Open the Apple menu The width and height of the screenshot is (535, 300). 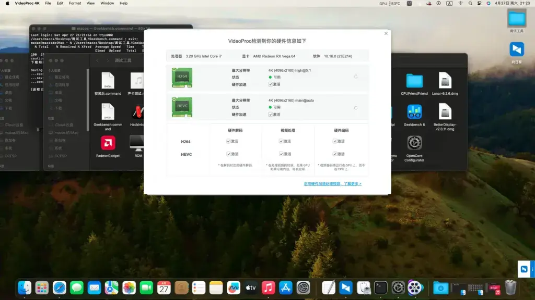click(7, 4)
